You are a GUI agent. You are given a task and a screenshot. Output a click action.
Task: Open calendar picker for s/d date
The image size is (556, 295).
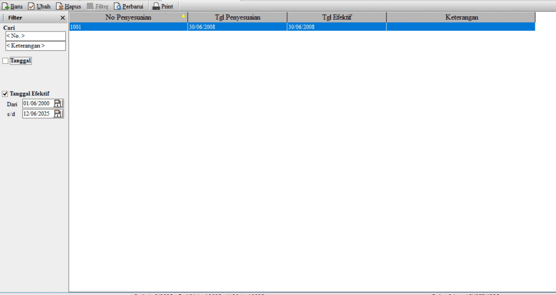coord(58,114)
